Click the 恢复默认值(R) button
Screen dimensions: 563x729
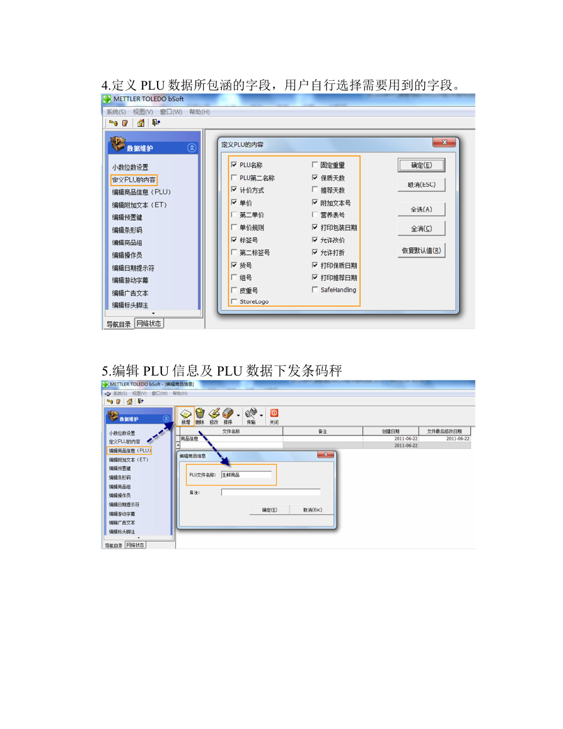click(x=421, y=251)
